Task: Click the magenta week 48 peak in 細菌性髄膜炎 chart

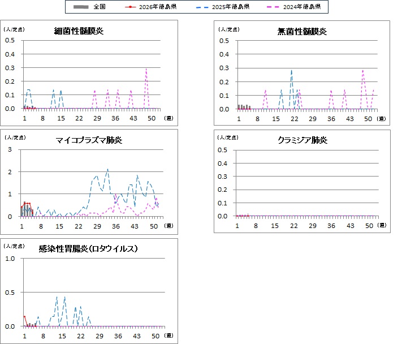Action: [x=146, y=70]
